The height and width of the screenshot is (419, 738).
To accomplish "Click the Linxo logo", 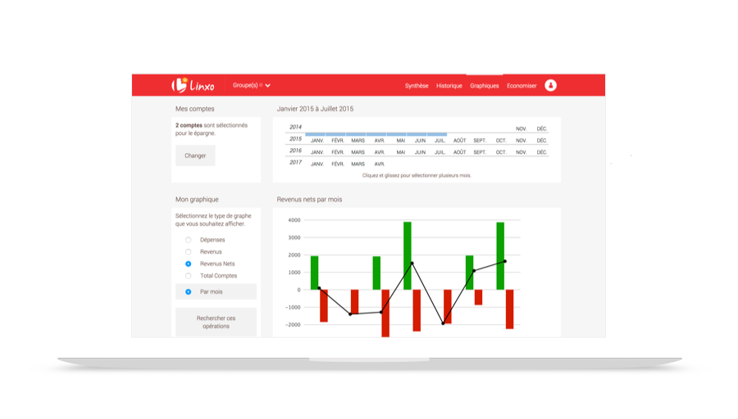I will coord(193,85).
